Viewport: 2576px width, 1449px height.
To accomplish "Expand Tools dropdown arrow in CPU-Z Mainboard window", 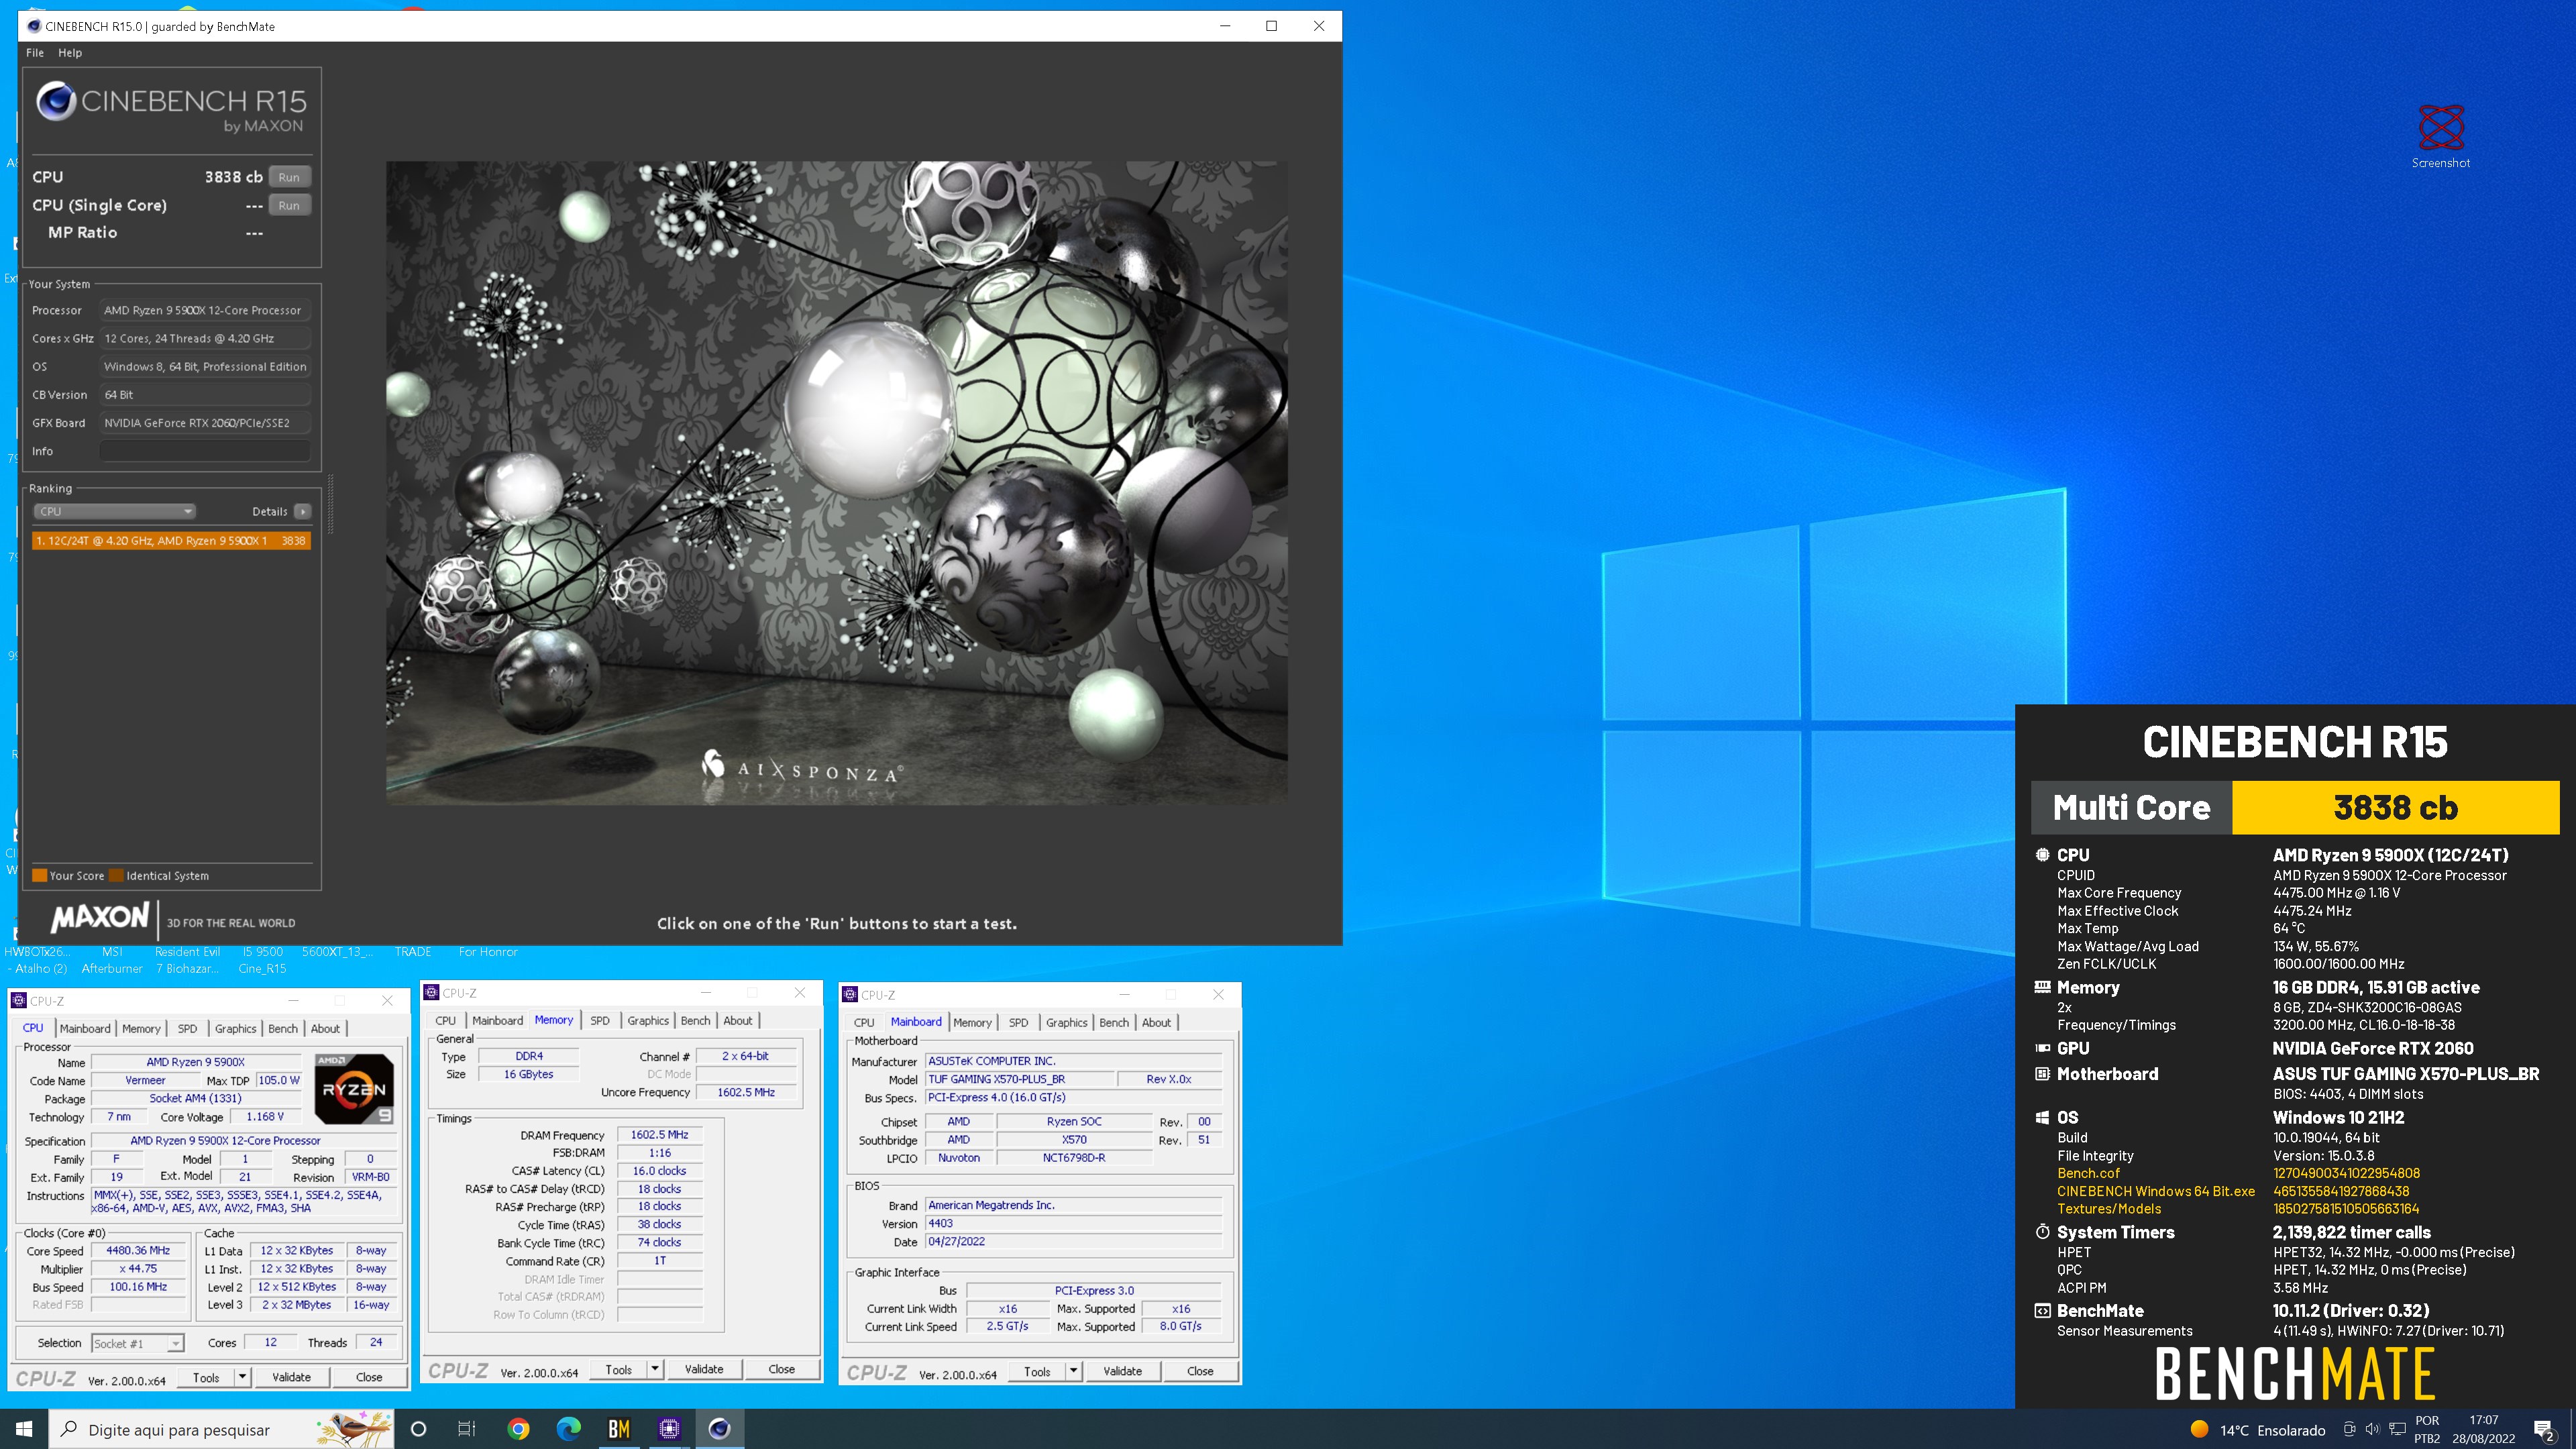I will coord(1073,1371).
